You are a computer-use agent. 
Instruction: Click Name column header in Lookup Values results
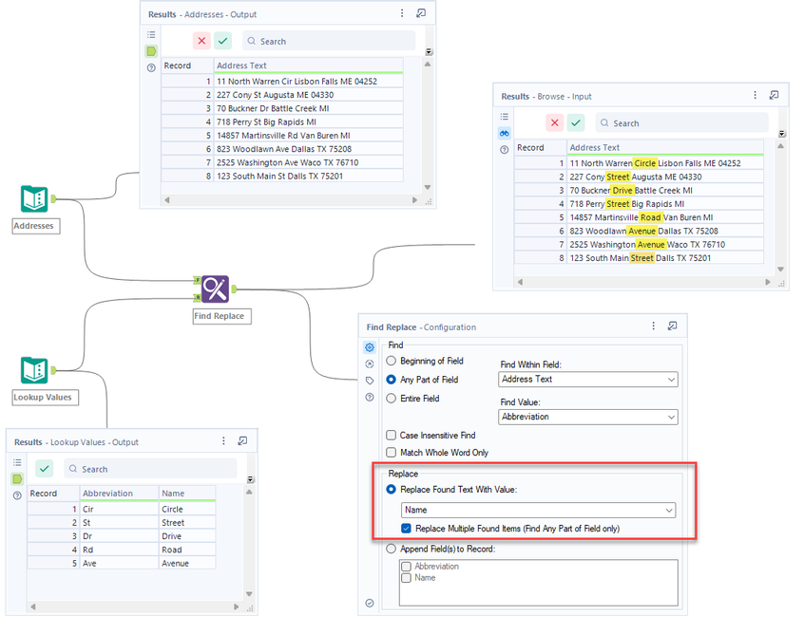click(x=187, y=494)
